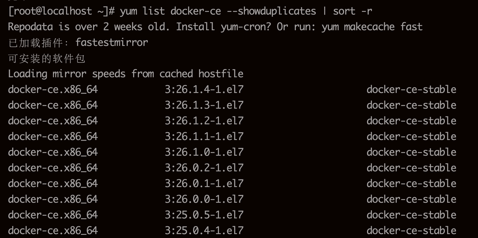
Task: Click version 3:26.1.2-1.el7
Action: click(204, 121)
